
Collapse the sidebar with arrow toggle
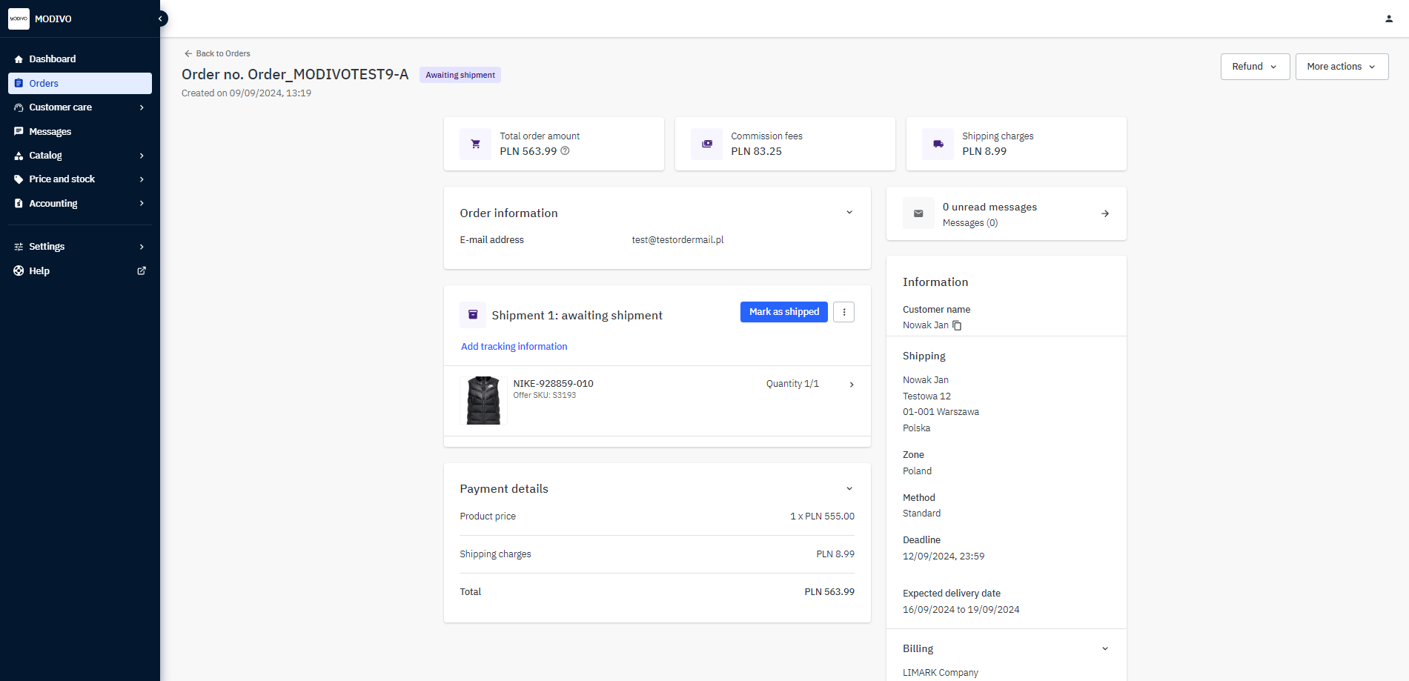pyautogui.click(x=160, y=19)
